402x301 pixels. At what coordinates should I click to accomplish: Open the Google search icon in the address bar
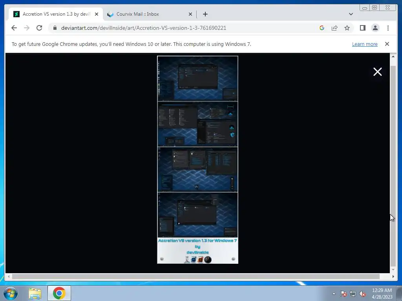pos(322,28)
